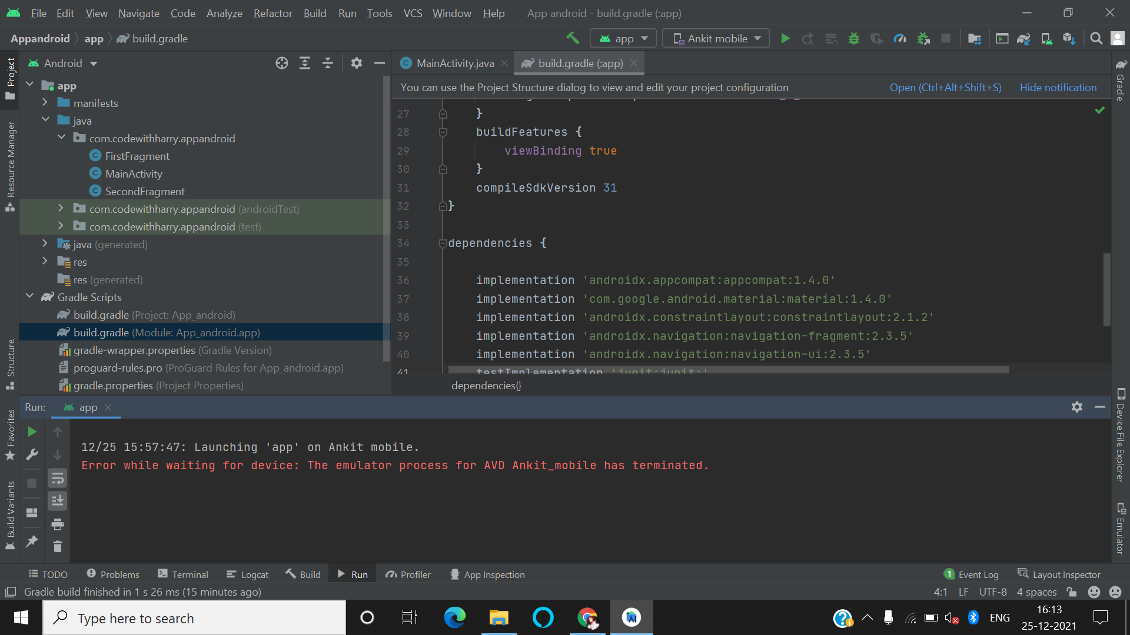
Task: Select the Profiler tool window
Action: point(416,574)
